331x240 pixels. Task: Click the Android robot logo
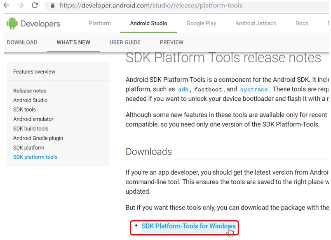click(12, 23)
